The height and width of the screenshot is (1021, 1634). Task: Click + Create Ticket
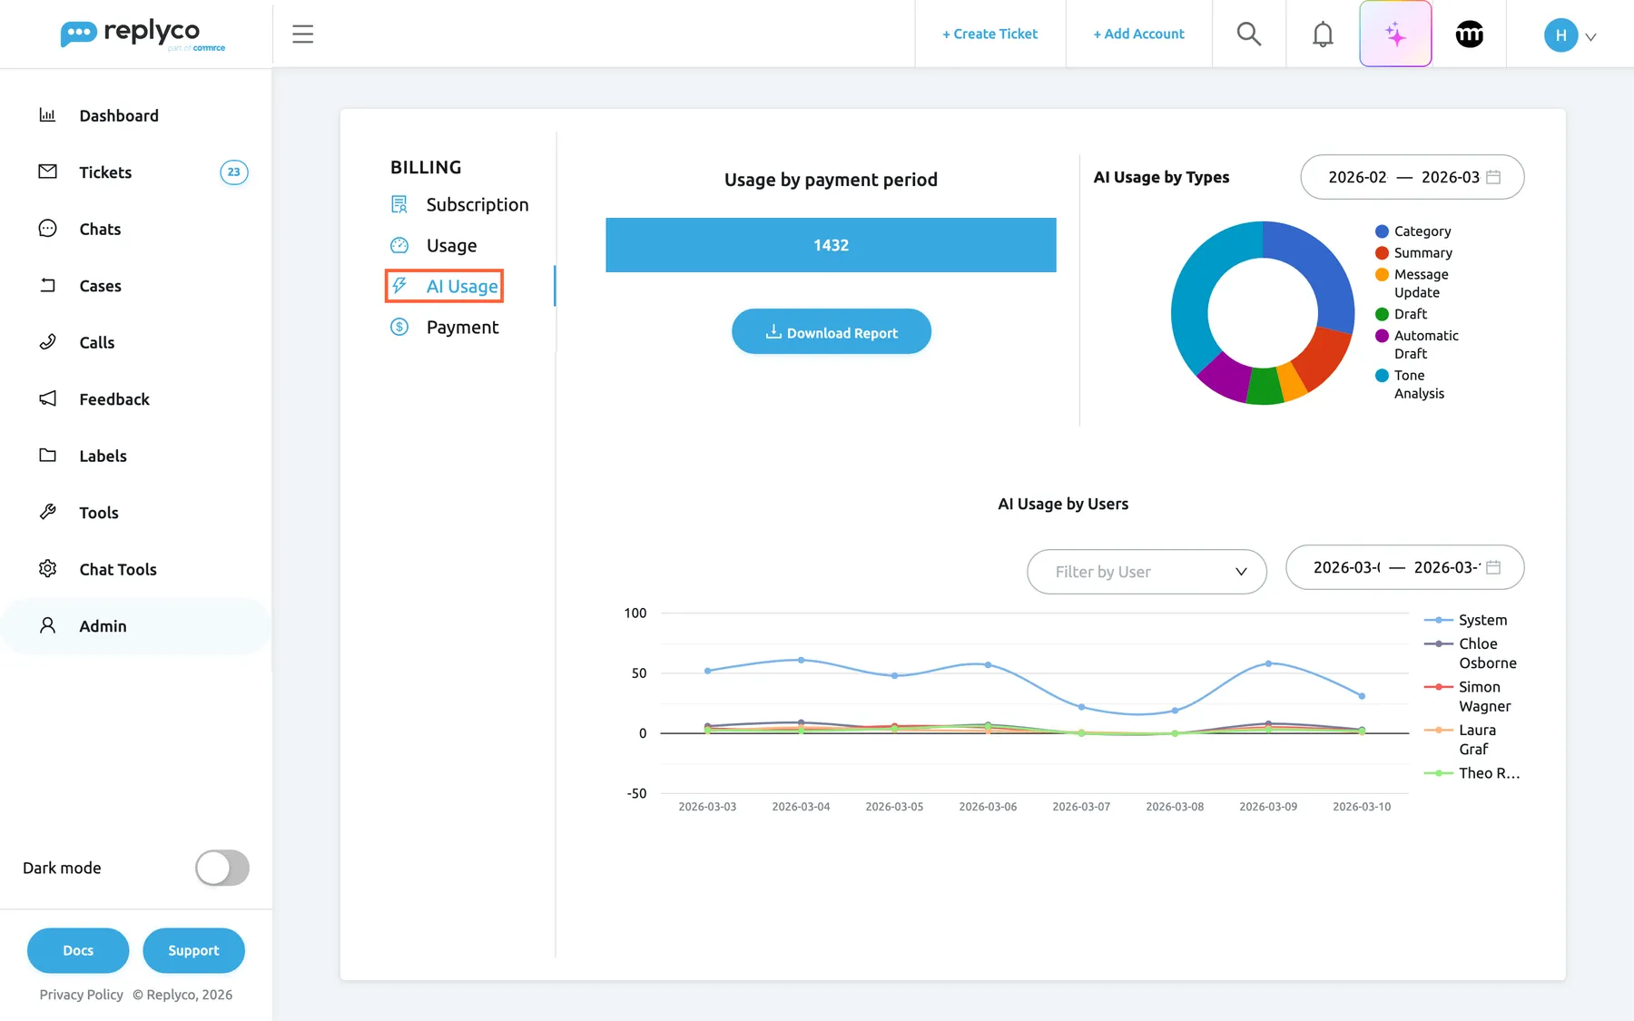pyautogui.click(x=989, y=34)
